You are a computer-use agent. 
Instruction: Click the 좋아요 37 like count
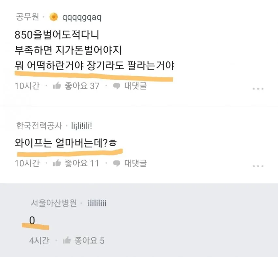[82, 86]
